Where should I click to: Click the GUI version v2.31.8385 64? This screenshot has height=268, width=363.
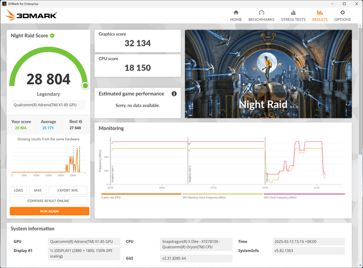(x=196, y=258)
